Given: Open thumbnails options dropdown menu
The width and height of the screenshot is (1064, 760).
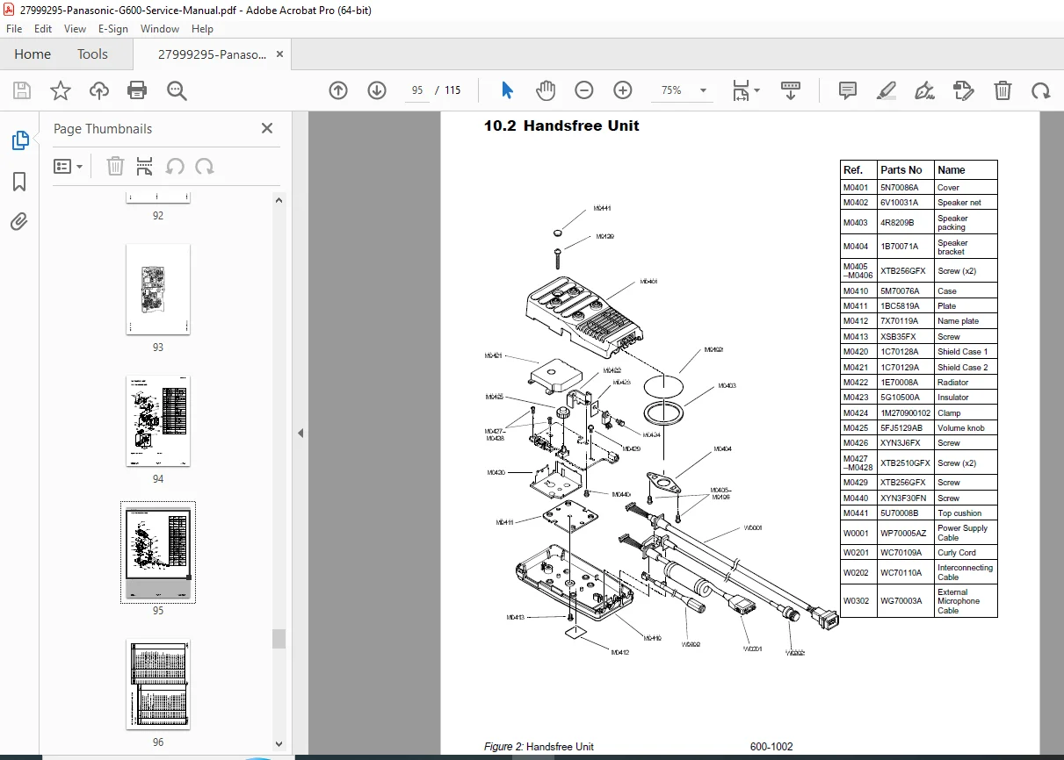Looking at the screenshot, I should pyautogui.click(x=69, y=167).
